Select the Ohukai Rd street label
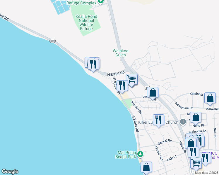 [165, 142]
